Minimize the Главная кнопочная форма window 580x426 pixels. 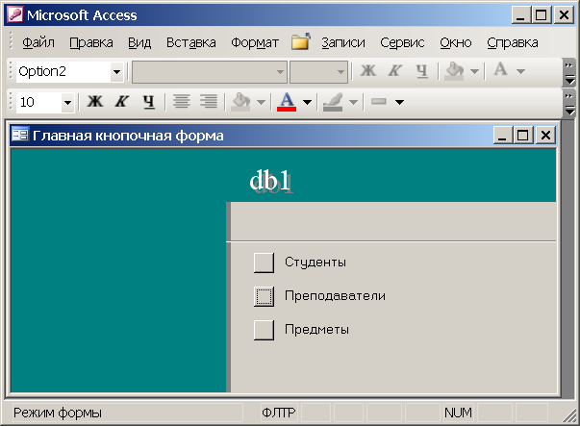point(502,135)
